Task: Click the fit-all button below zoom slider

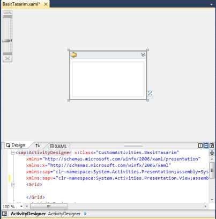Action: pos(8,59)
